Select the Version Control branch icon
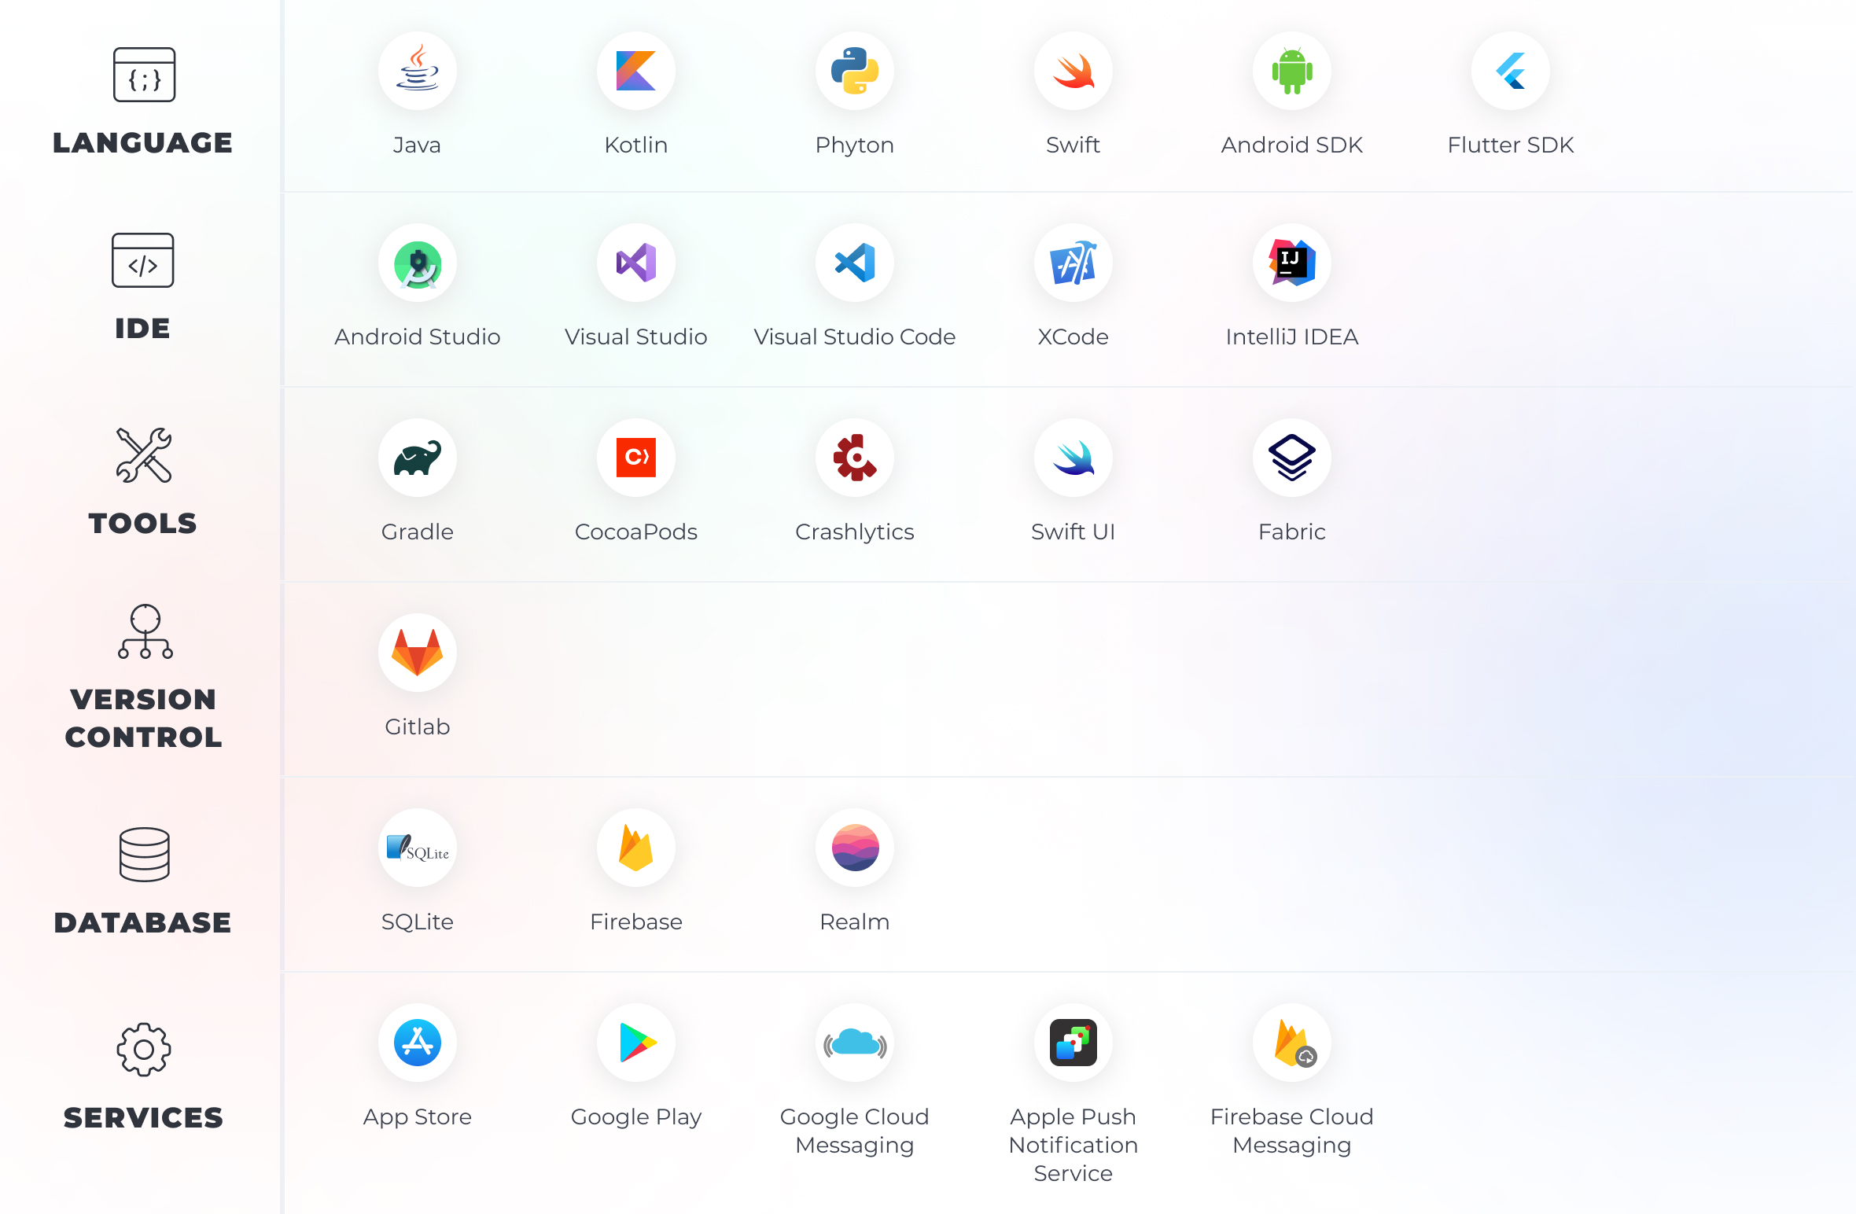This screenshot has width=1856, height=1214. tap(145, 631)
